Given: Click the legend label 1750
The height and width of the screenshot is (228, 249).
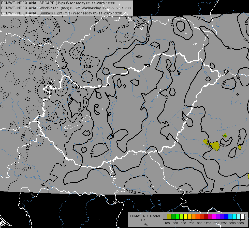Looking at the screenshot, I should click(216, 223).
